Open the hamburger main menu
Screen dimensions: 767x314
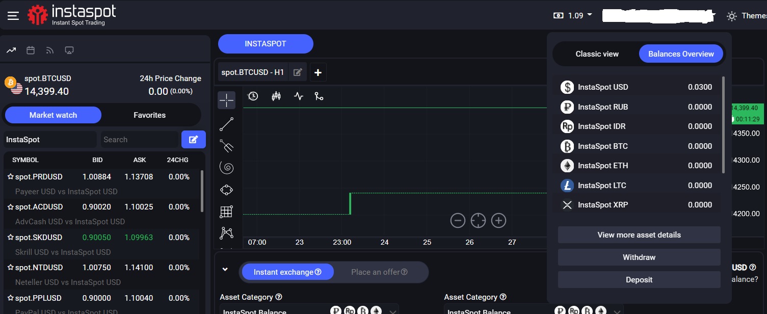[x=13, y=16]
